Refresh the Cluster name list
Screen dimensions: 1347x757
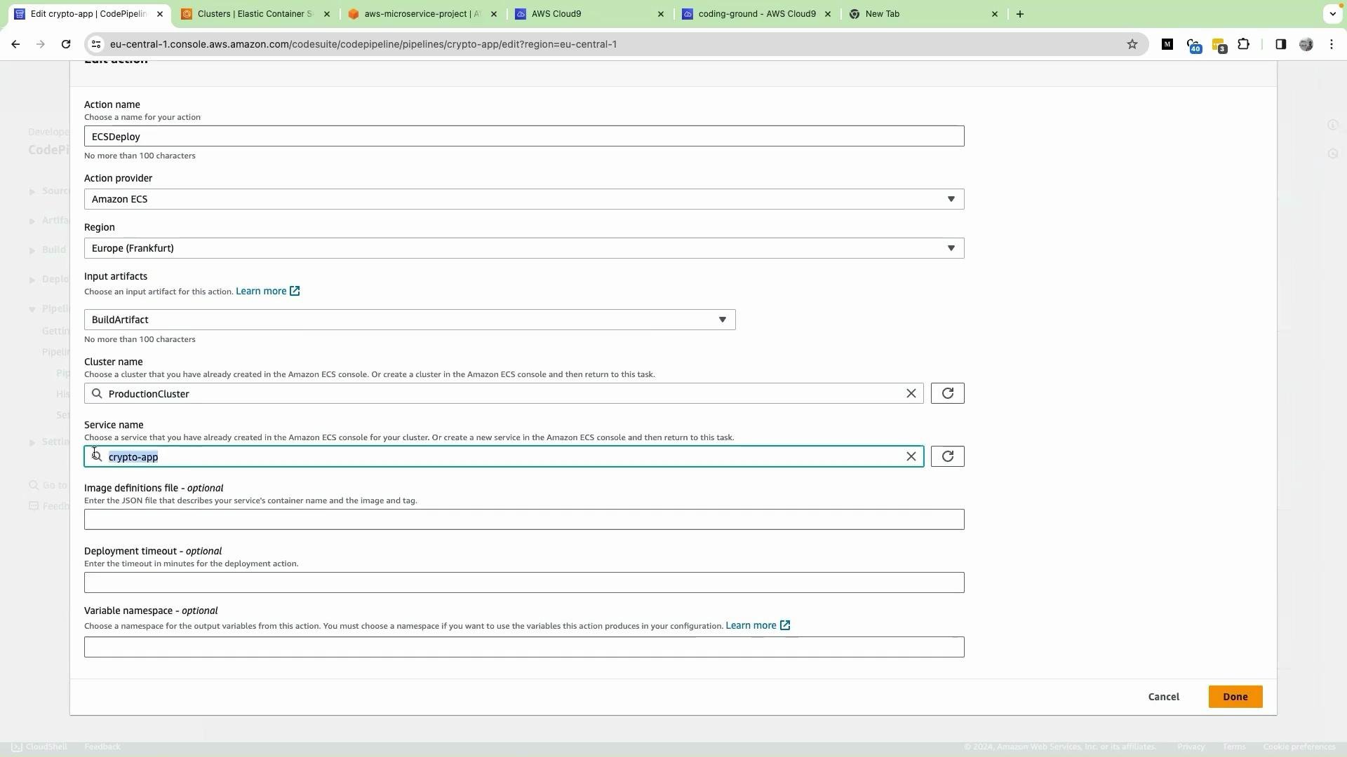coord(947,393)
